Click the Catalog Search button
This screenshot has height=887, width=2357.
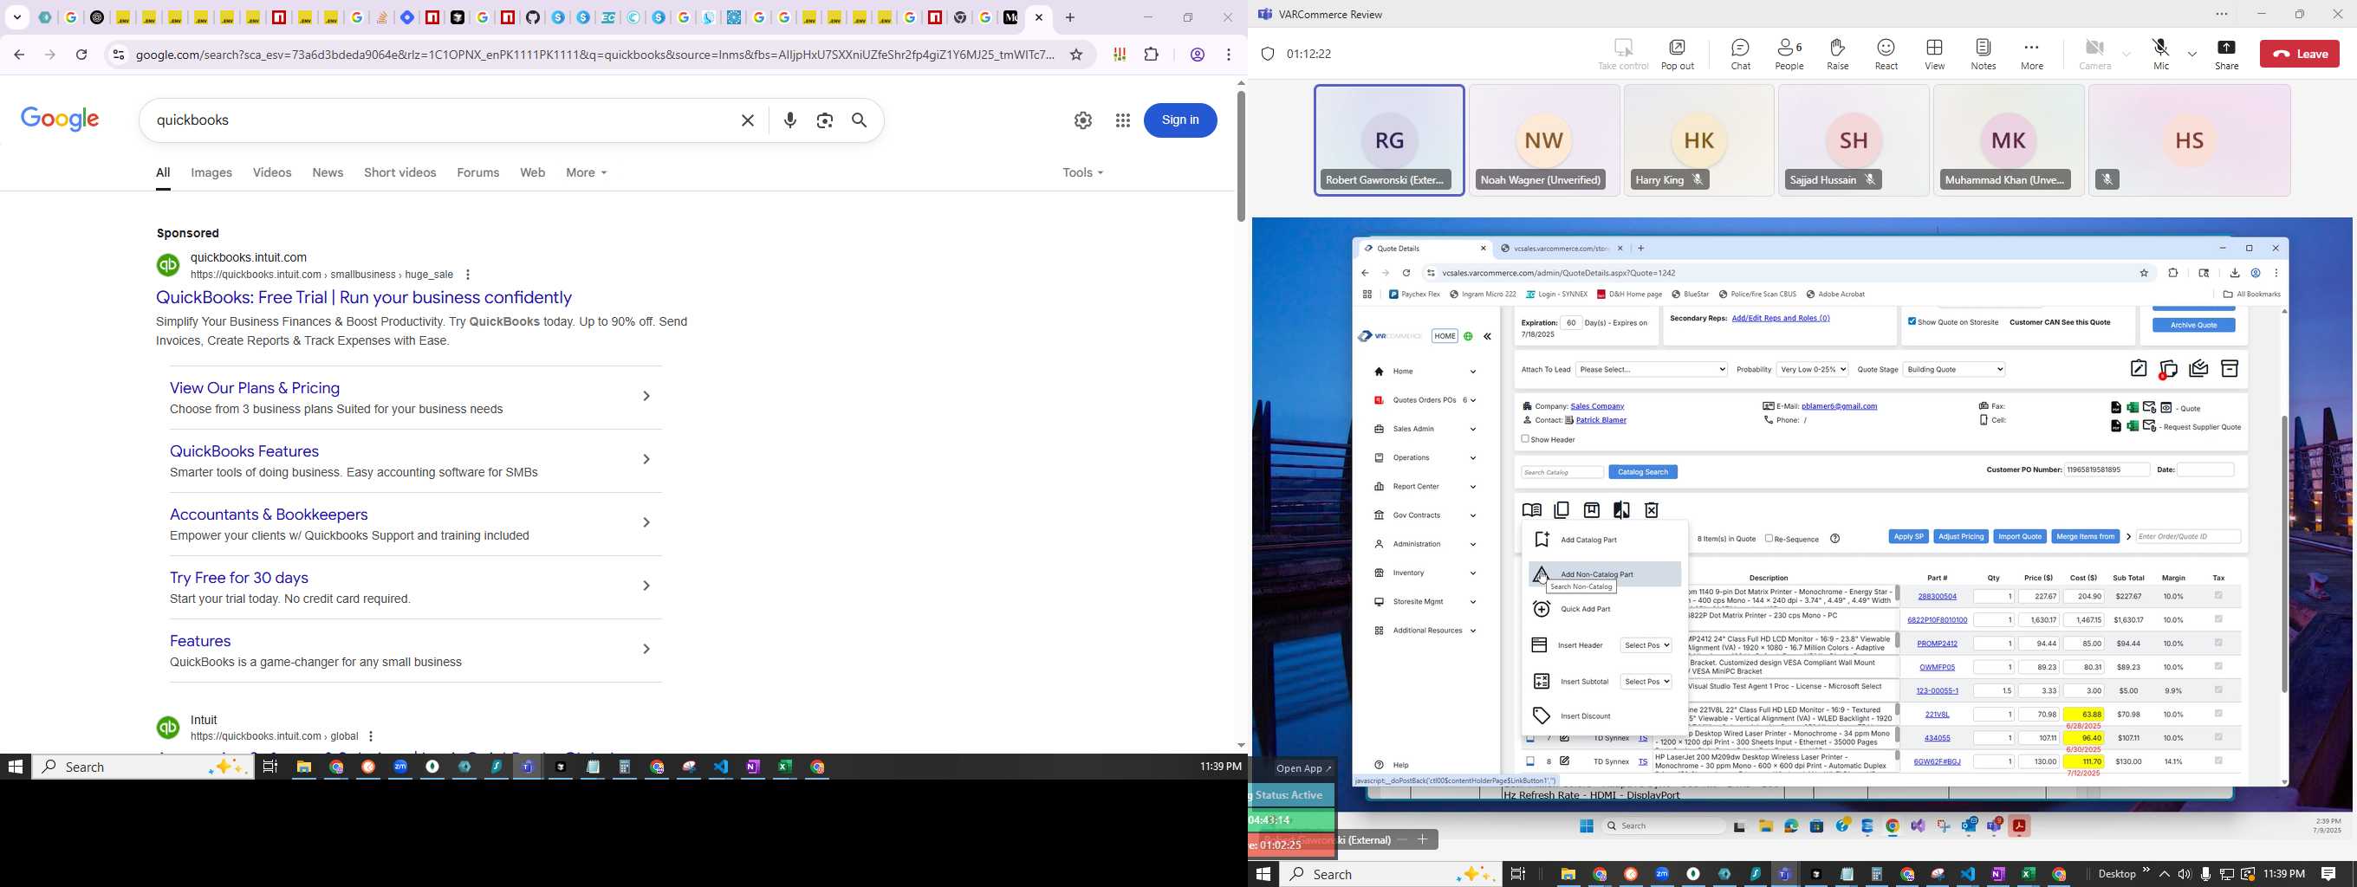pyautogui.click(x=1643, y=472)
